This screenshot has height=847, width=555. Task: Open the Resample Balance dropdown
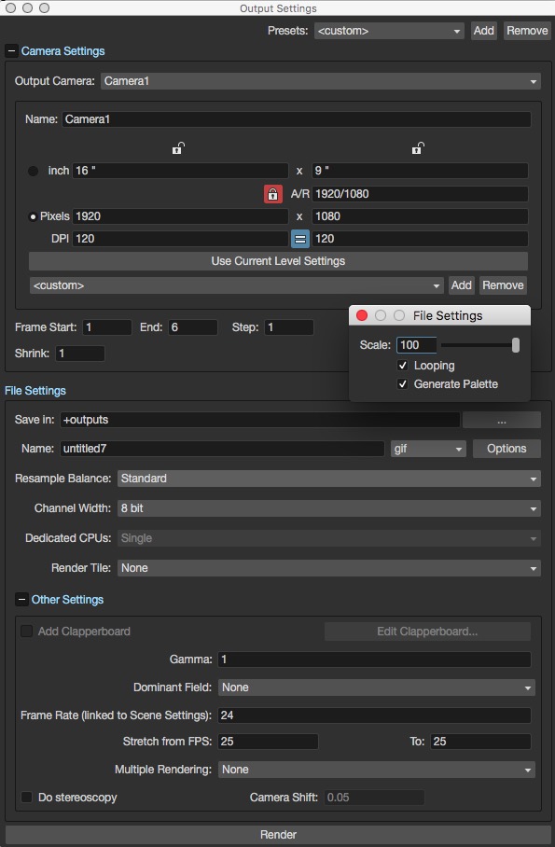tap(329, 479)
